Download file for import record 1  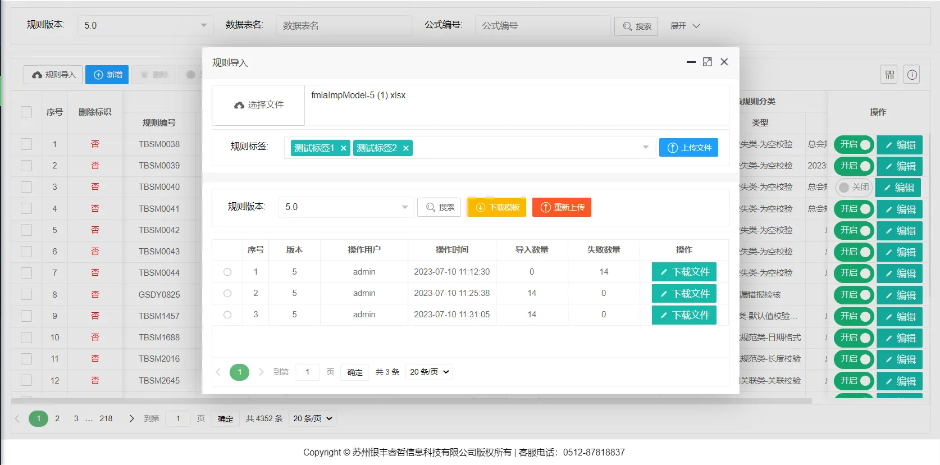(x=684, y=272)
